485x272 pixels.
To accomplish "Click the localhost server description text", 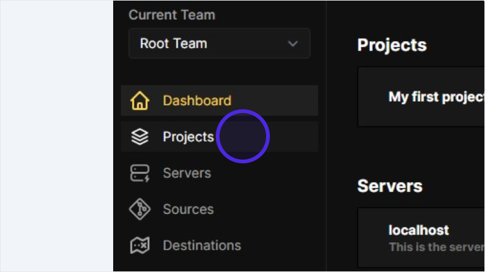I will [x=436, y=247].
